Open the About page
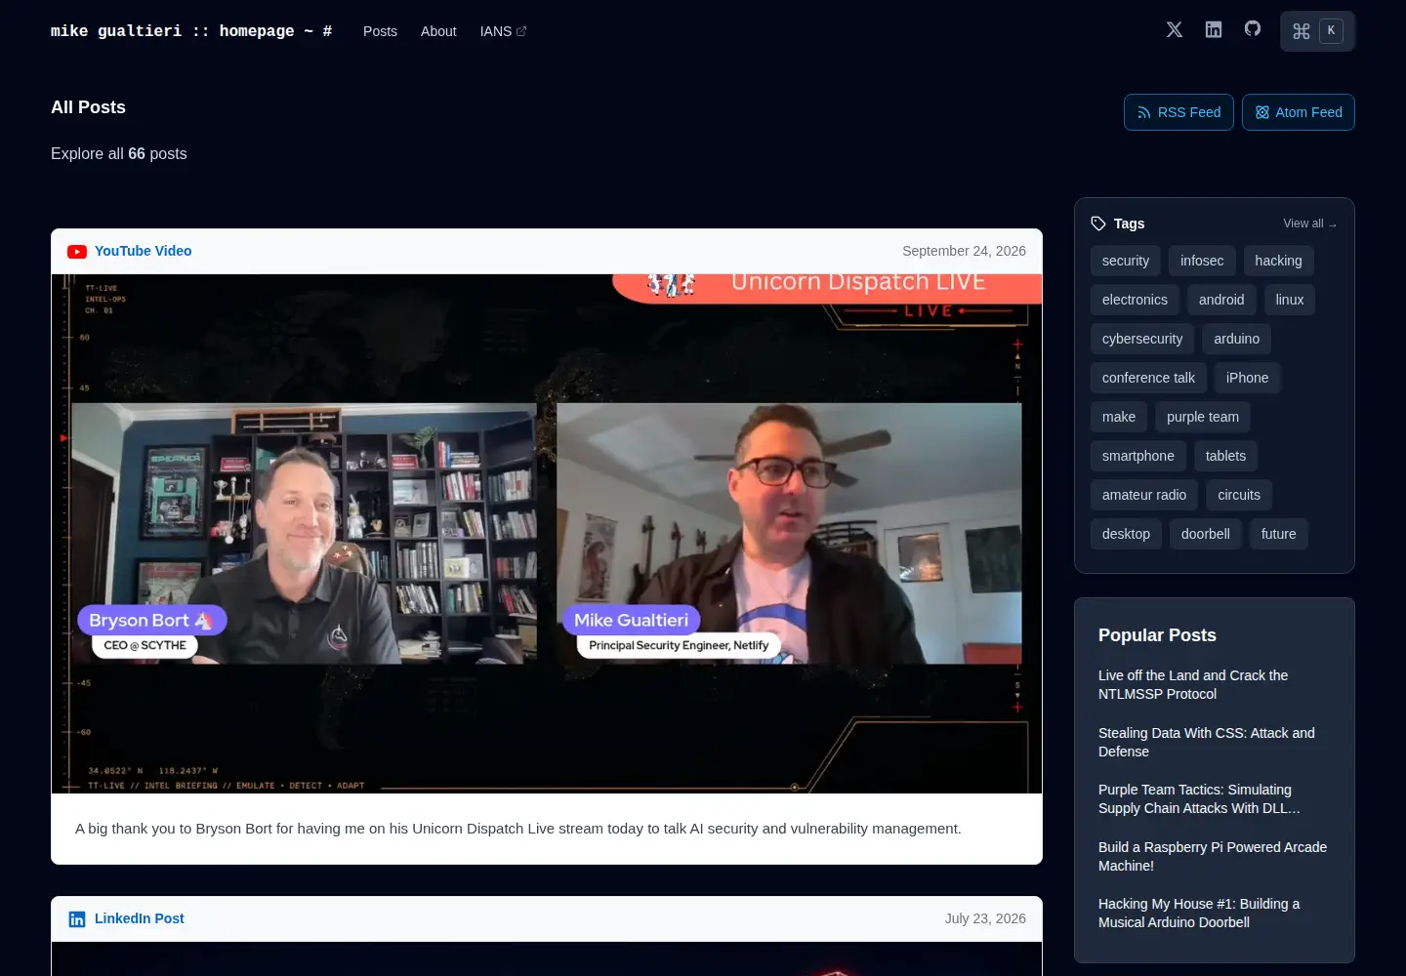Image resolution: width=1406 pixels, height=976 pixels. (438, 31)
